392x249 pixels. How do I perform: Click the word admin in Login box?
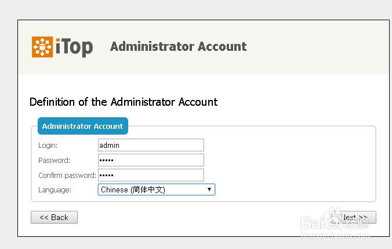(110, 145)
